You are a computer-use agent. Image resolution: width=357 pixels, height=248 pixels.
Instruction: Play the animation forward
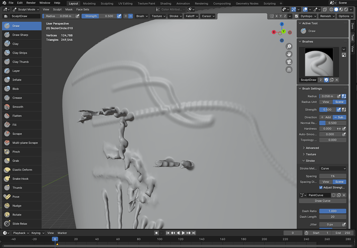pos(183,233)
